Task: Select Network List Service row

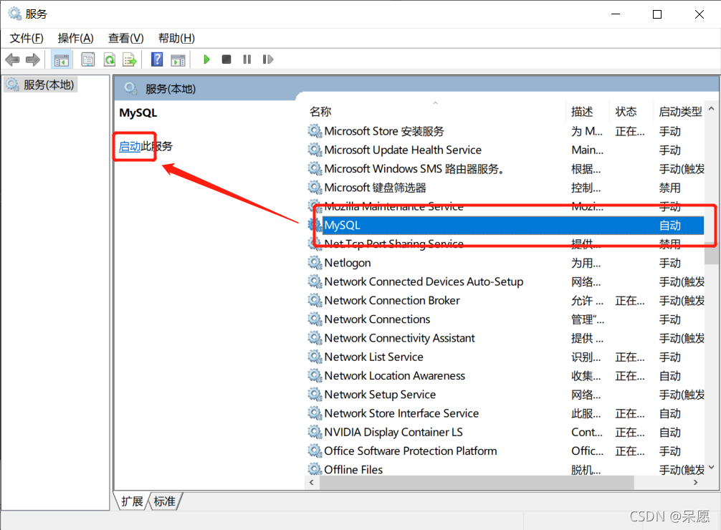Action: click(x=506, y=357)
